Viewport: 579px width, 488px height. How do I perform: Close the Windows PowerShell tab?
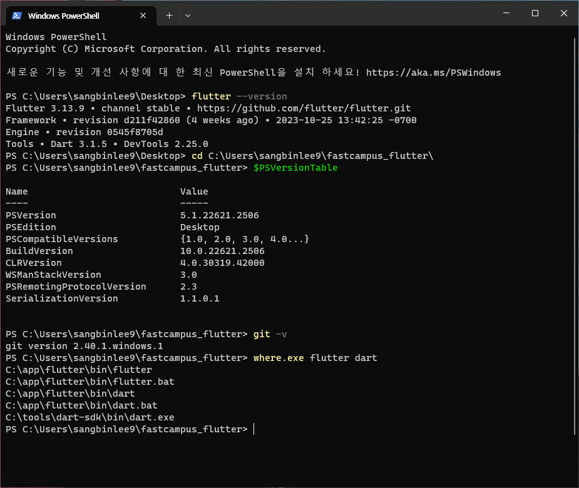click(143, 16)
